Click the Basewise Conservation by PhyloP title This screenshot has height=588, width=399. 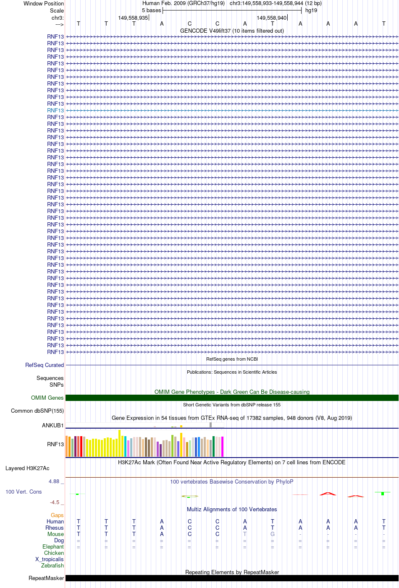tap(232, 482)
